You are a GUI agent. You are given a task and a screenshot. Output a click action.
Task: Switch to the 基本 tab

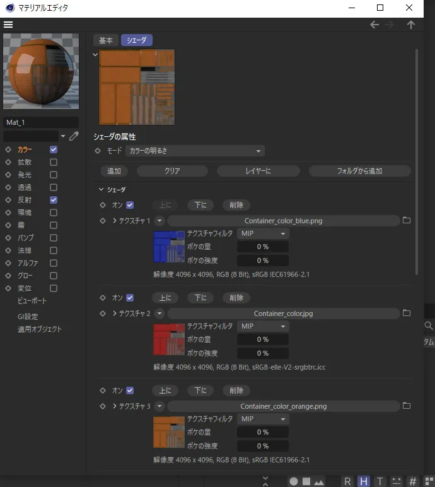point(106,40)
